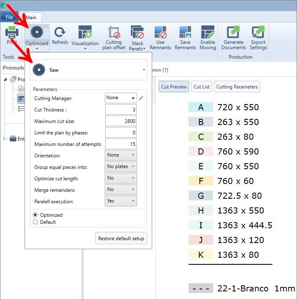Select the highlighted cutting plan tree icon

21,99
